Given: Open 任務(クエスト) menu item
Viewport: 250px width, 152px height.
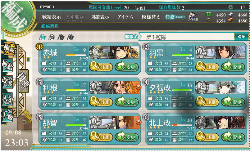Looking at the screenshot, I should (x=175, y=17).
